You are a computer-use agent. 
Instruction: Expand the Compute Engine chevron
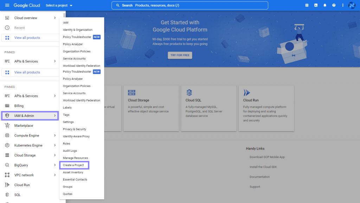click(x=54, y=135)
